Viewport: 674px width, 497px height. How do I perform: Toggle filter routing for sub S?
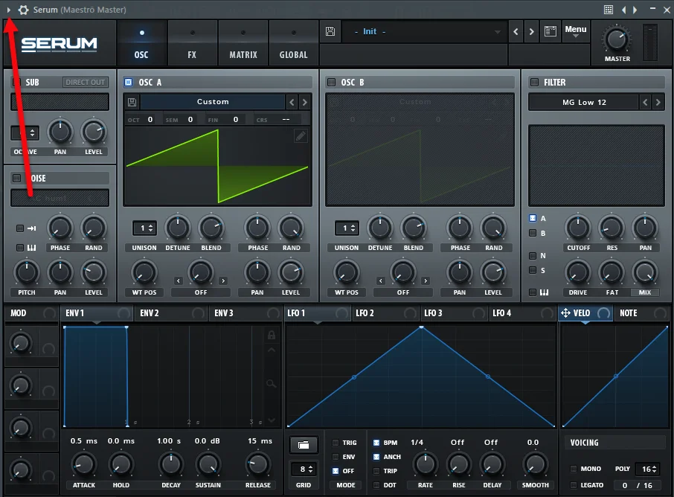click(533, 270)
